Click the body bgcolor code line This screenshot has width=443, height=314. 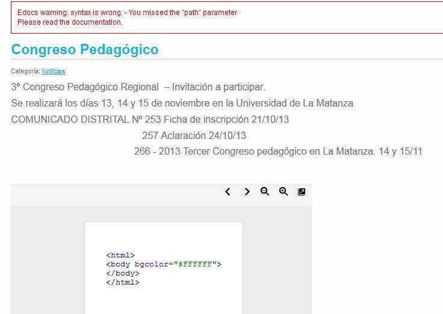[164, 264]
